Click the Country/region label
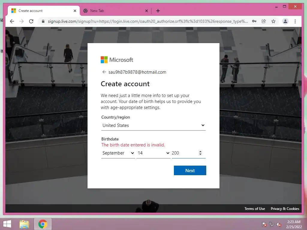 pyautogui.click(x=115, y=117)
